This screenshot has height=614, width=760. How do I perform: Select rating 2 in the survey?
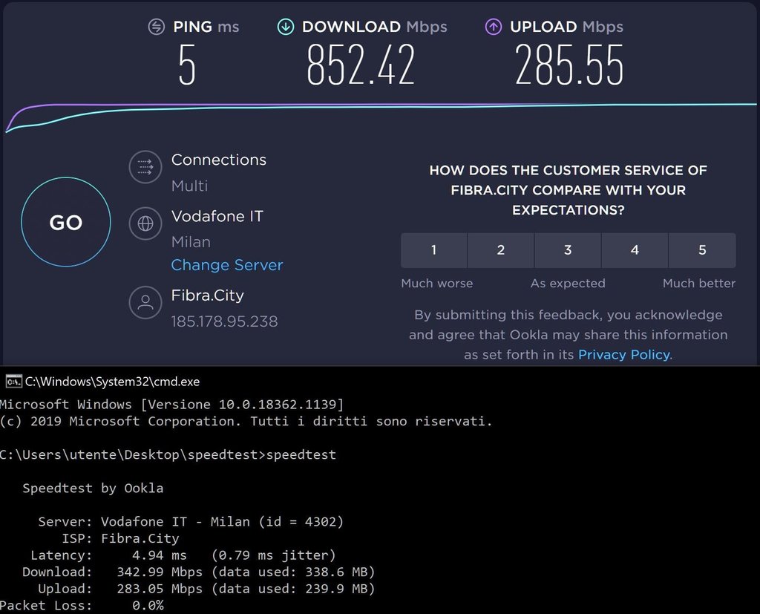[x=501, y=250]
